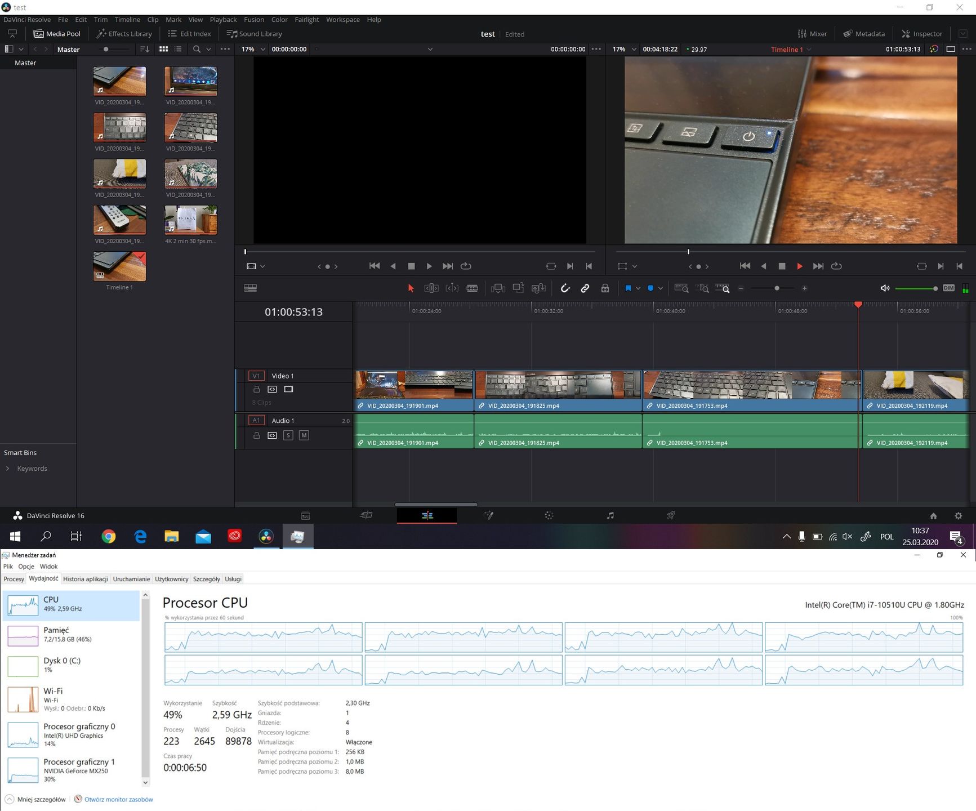Switch media pool to thumbnail view
This screenshot has width=976, height=811.
[x=163, y=50]
